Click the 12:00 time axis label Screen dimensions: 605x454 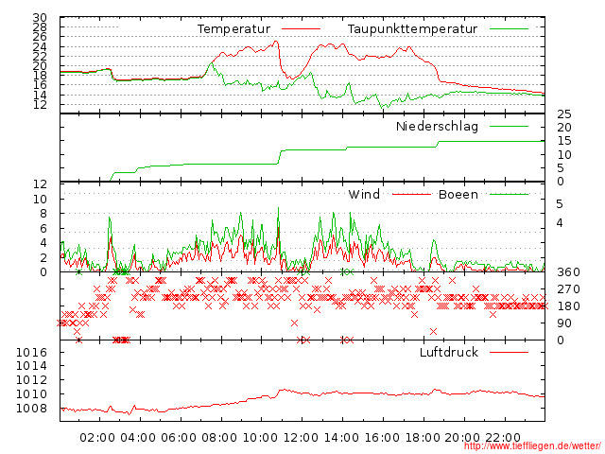[x=301, y=438]
